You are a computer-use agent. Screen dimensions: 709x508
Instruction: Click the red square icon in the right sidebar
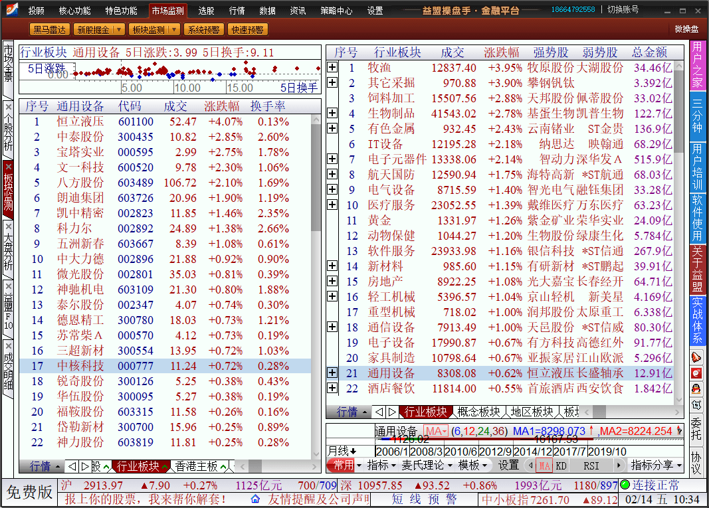tap(696, 373)
